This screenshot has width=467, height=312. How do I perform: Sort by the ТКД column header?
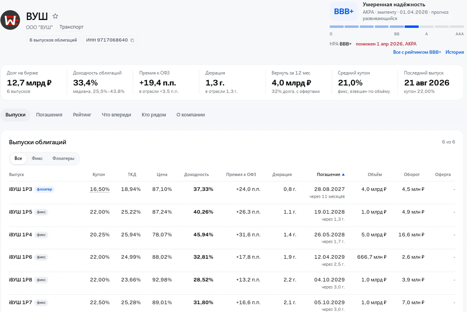[x=132, y=174]
